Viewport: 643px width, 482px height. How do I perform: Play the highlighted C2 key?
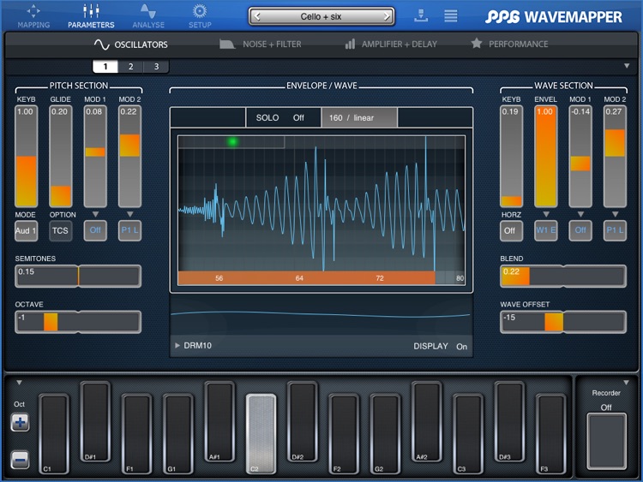[x=261, y=434]
